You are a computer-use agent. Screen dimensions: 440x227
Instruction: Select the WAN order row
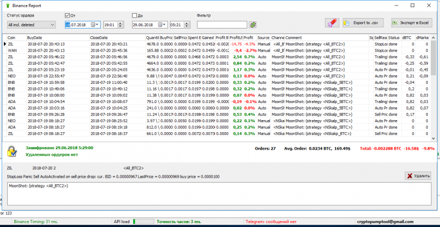pyautogui.click(x=216, y=50)
